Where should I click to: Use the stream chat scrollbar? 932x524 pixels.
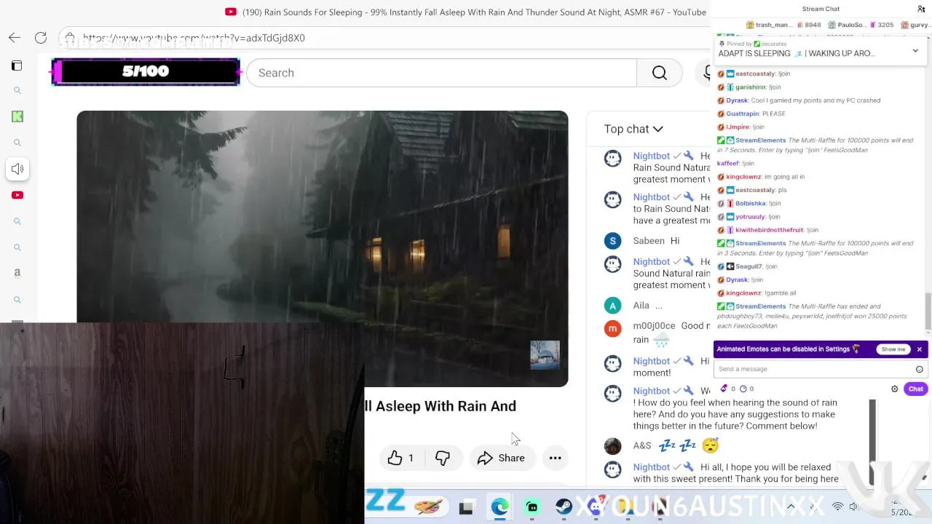pyautogui.click(x=928, y=311)
